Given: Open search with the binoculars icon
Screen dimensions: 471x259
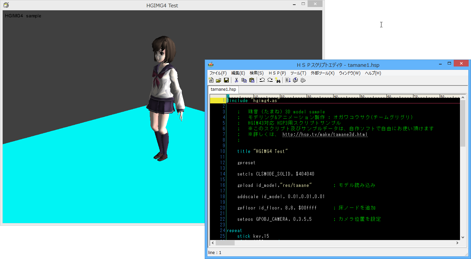Looking at the screenshot, I should pos(278,80).
